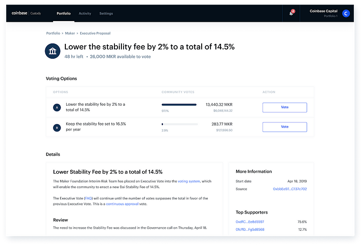Image resolution: width=363 pixels, height=246 pixels.
Task: Go to the Maker breadcrumb
Action: pos(70,33)
